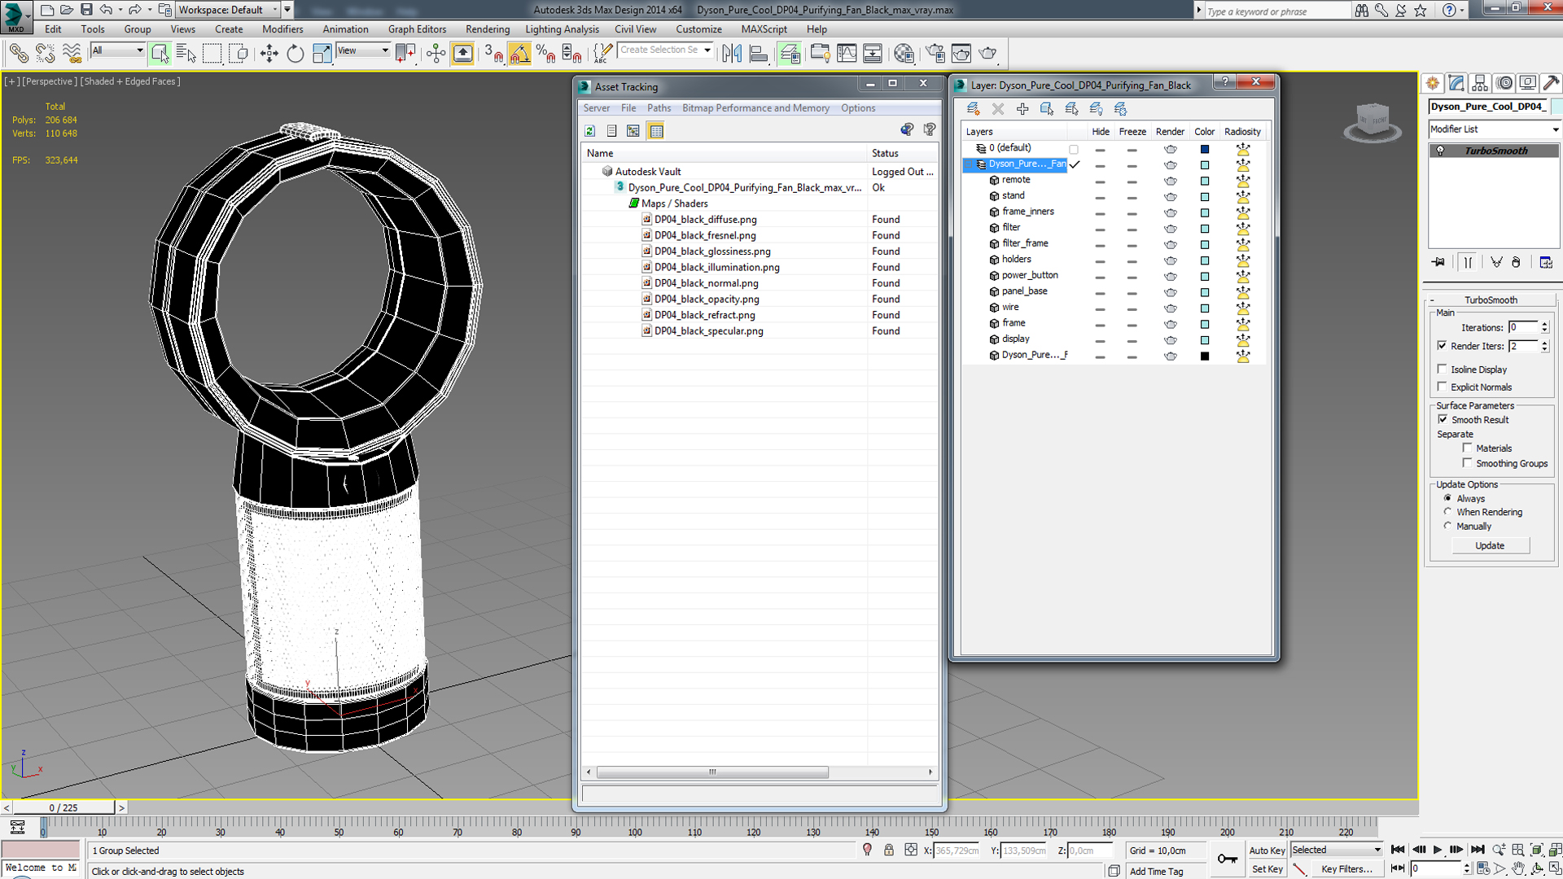Viewport: 1563px width, 879px height.
Task: Toggle Render teapot for stand object
Action: (x=1171, y=196)
